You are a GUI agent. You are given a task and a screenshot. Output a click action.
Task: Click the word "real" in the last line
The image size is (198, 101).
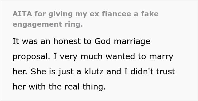click(x=72, y=87)
